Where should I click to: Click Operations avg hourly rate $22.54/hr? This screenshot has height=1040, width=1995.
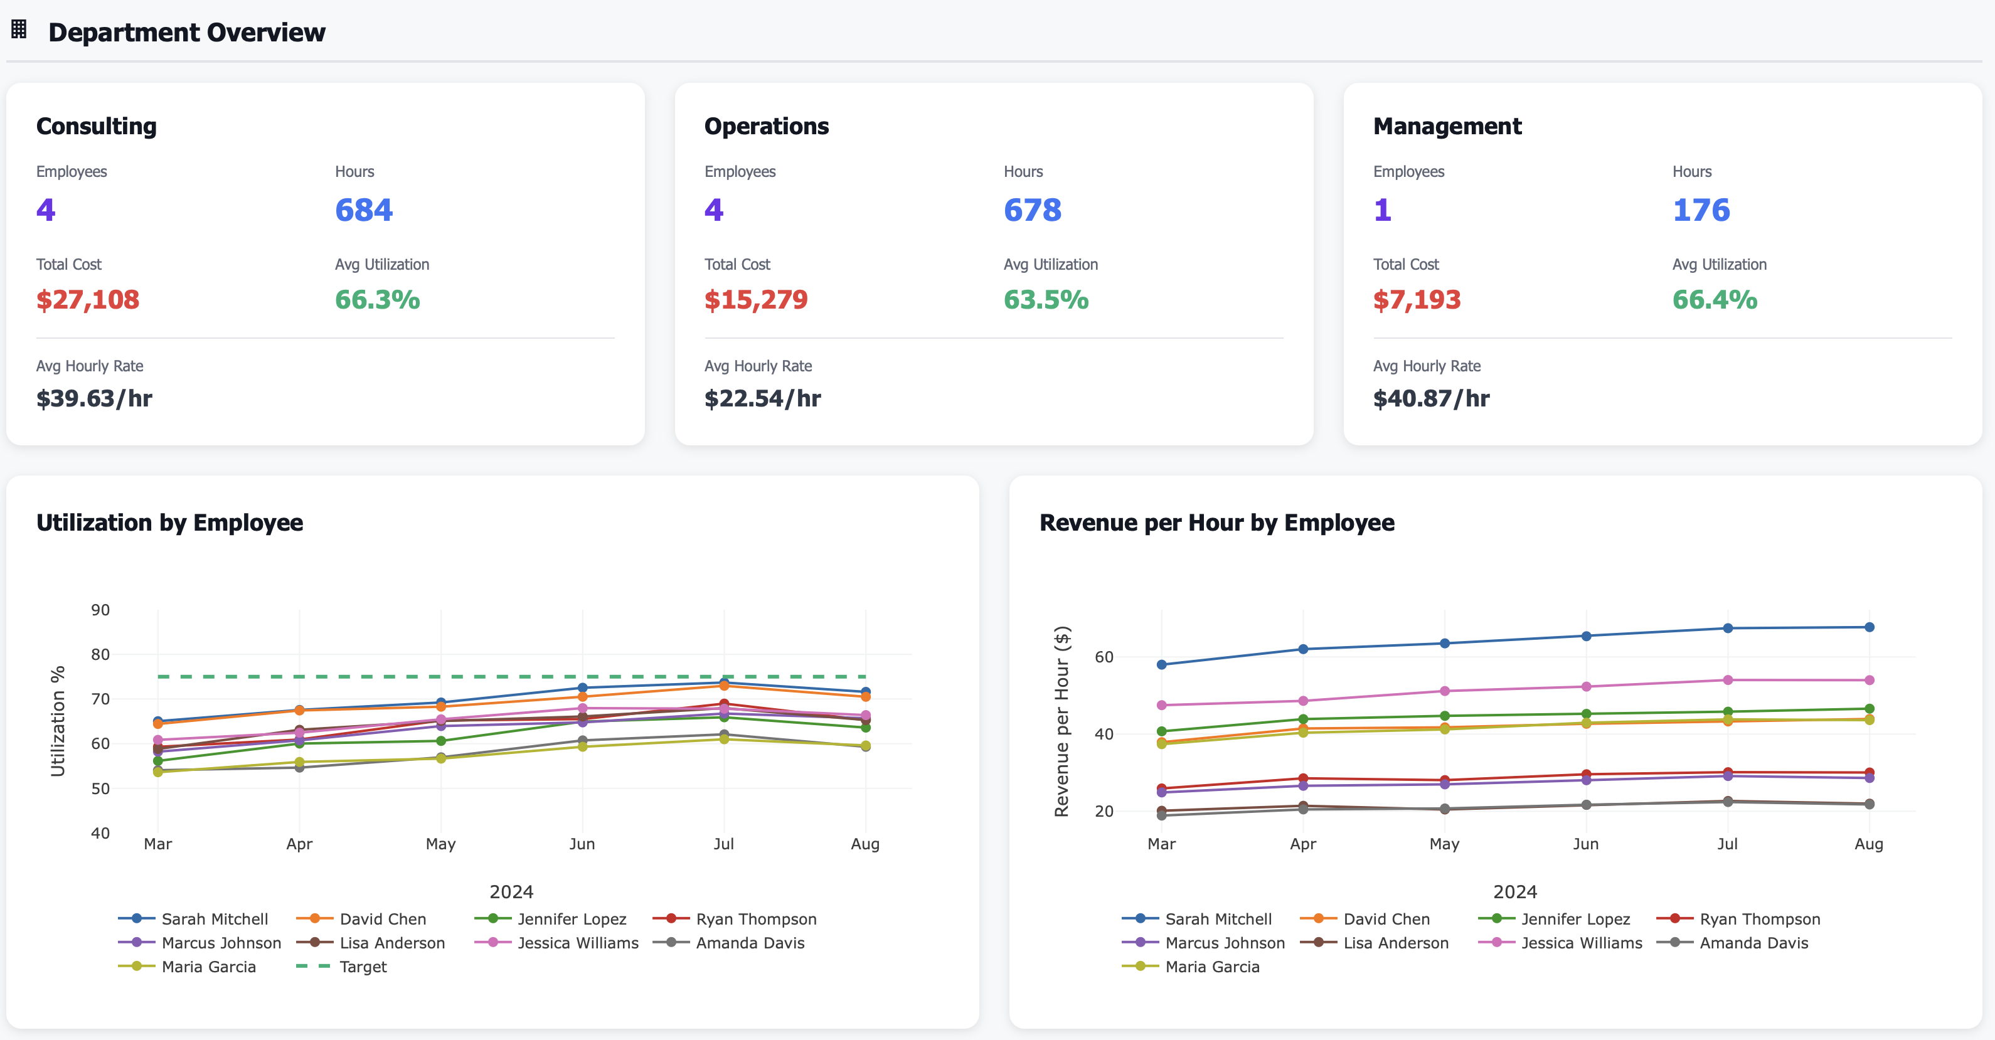(x=762, y=398)
